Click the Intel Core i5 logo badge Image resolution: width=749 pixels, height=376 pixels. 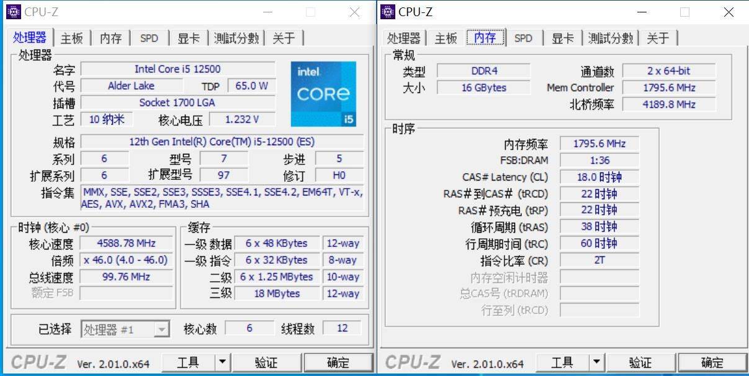(x=323, y=93)
